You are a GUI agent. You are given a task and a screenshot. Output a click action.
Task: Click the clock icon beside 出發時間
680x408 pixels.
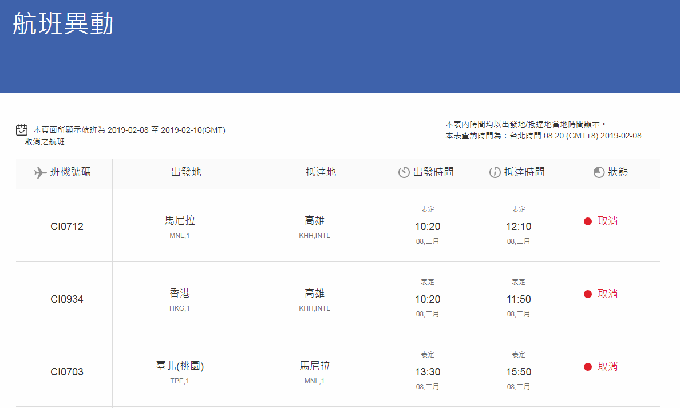[404, 172]
